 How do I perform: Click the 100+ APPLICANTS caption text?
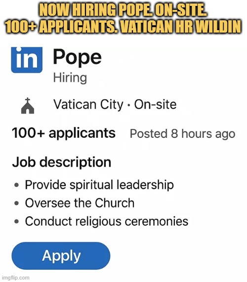pos(61,27)
